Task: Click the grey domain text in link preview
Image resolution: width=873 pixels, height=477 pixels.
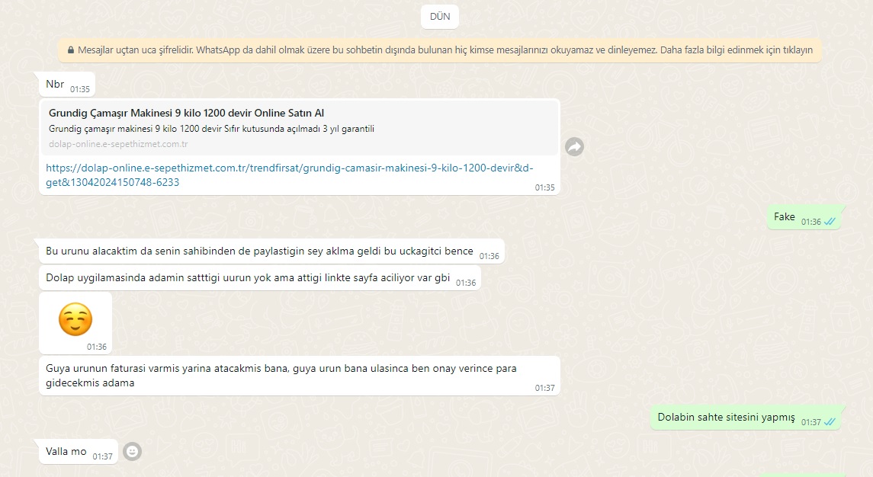Action: pos(118,144)
